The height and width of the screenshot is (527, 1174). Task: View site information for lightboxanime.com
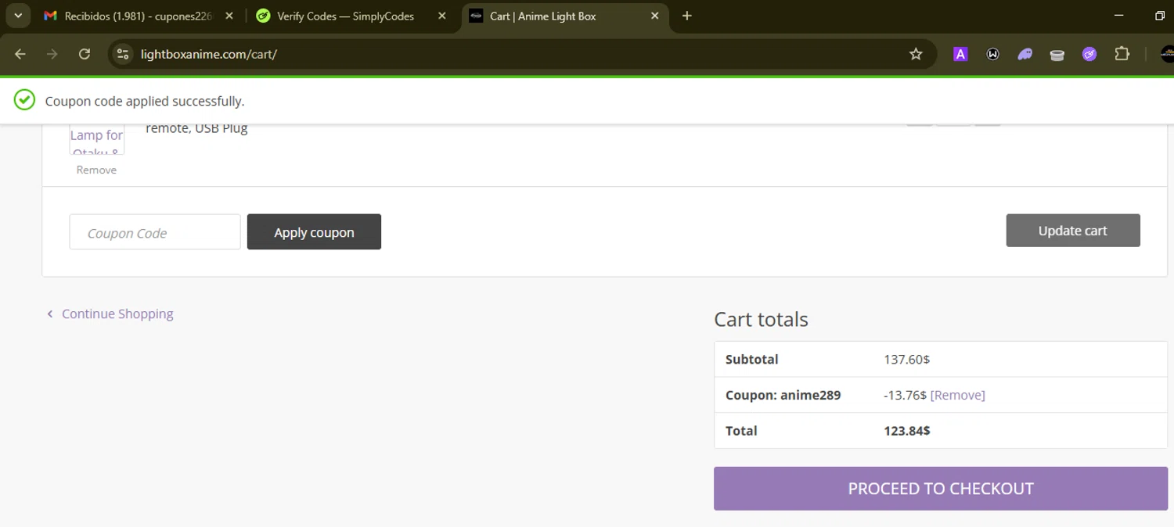(123, 54)
